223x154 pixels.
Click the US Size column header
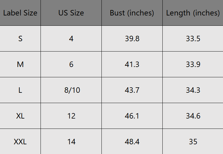click(71, 13)
